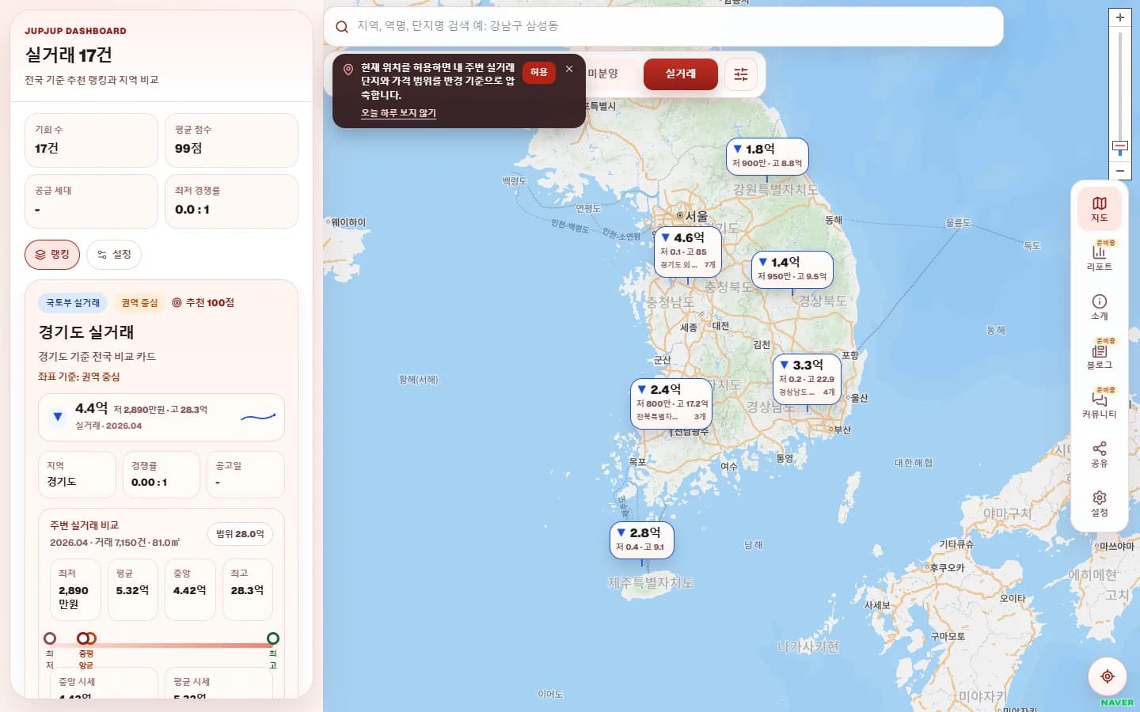The image size is (1140, 712).
Task: Open 소개 info icon in sidebar
Action: click(x=1100, y=307)
